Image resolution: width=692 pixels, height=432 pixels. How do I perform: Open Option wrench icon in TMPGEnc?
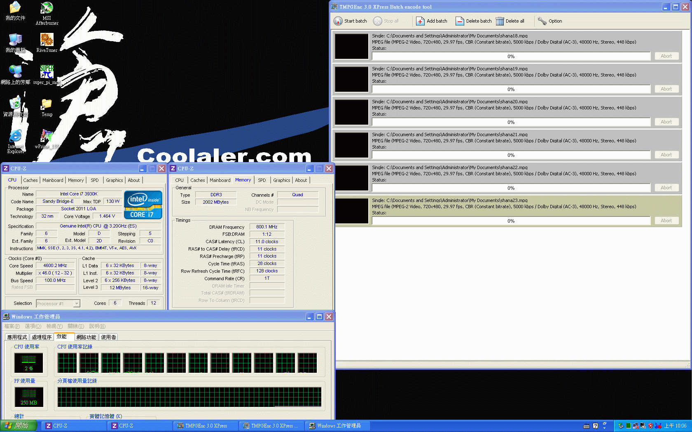coord(542,21)
